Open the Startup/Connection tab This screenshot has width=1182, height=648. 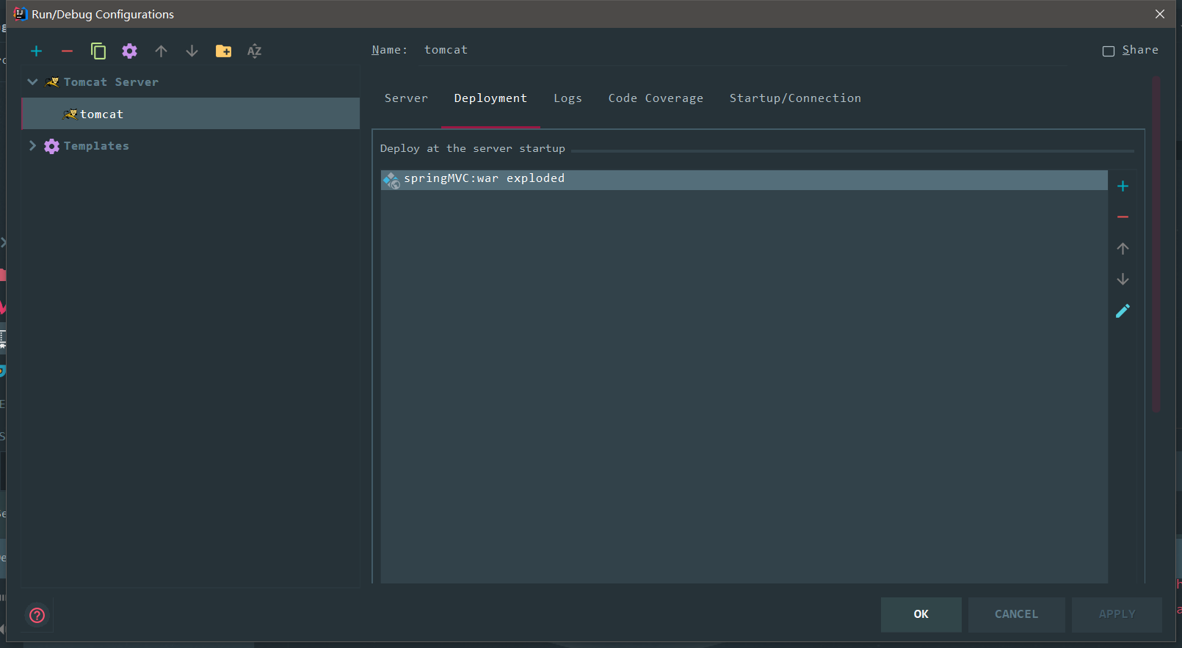[795, 98]
